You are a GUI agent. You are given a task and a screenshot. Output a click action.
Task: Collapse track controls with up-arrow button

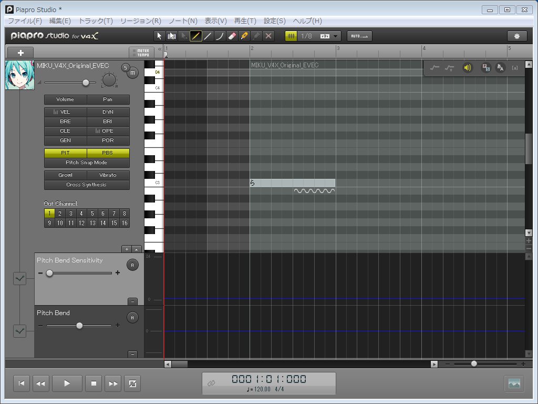[137, 249]
